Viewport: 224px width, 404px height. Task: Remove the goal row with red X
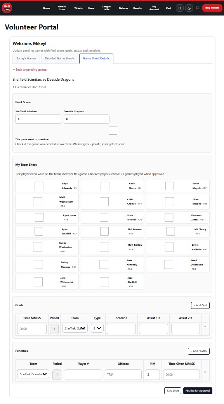pos(205,326)
